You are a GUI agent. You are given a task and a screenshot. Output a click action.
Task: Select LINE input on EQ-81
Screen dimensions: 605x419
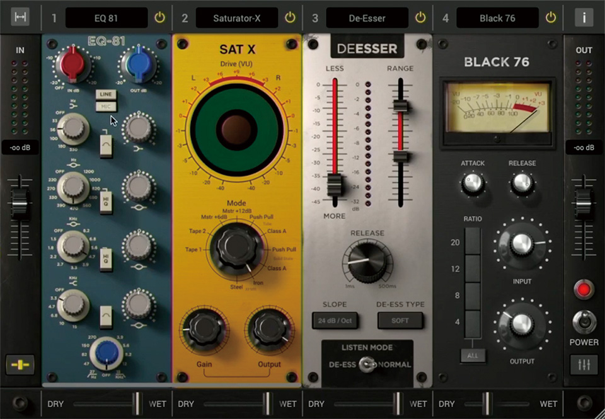106,95
